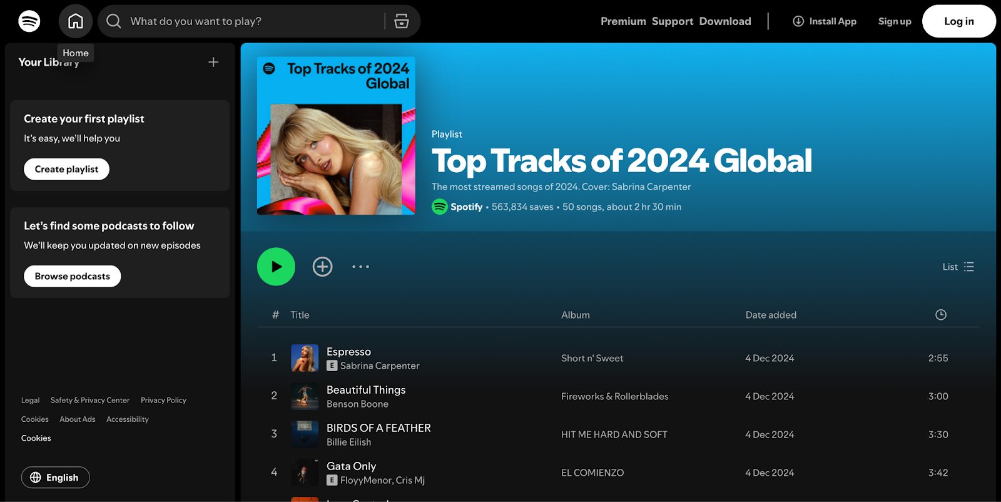The height and width of the screenshot is (502, 1001).
Task: Click the Spotify logo in top bar
Action: [29, 21]
